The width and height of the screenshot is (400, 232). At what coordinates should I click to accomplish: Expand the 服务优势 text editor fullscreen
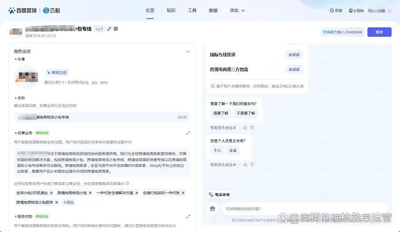[188, 216]
